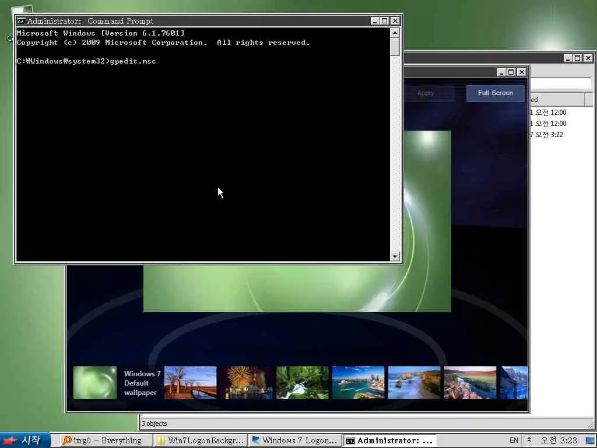Screen dimensions: 597x448
Task: Close the Logon Background Changer window
Action: pos(522,72)
